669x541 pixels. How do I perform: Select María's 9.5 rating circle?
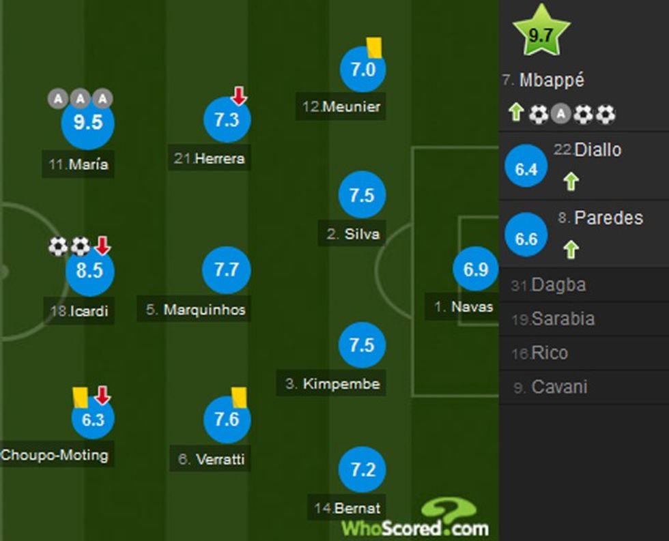(88, 123)
